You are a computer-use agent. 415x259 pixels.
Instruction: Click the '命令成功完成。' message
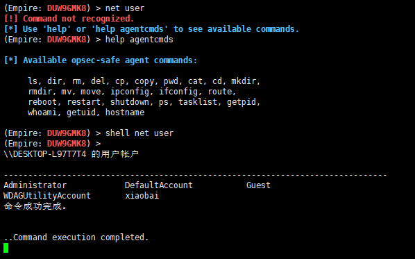(35, 206)
